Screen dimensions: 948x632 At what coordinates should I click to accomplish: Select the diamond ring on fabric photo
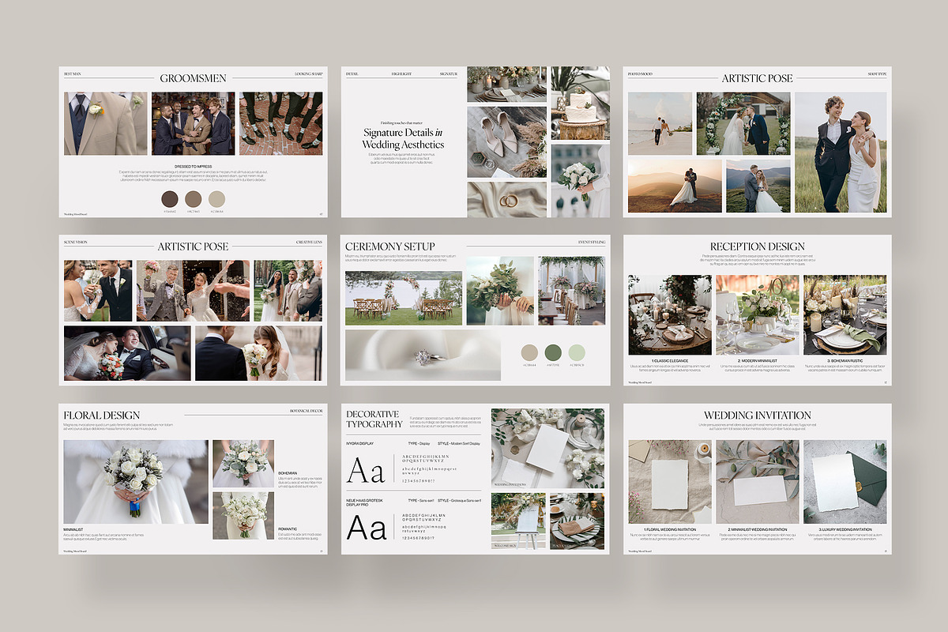pos(423,355)
